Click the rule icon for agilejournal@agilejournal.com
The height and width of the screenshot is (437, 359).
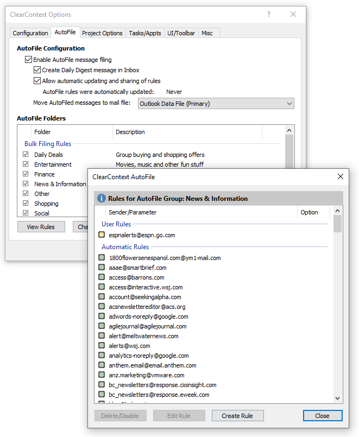pos(102,326)
